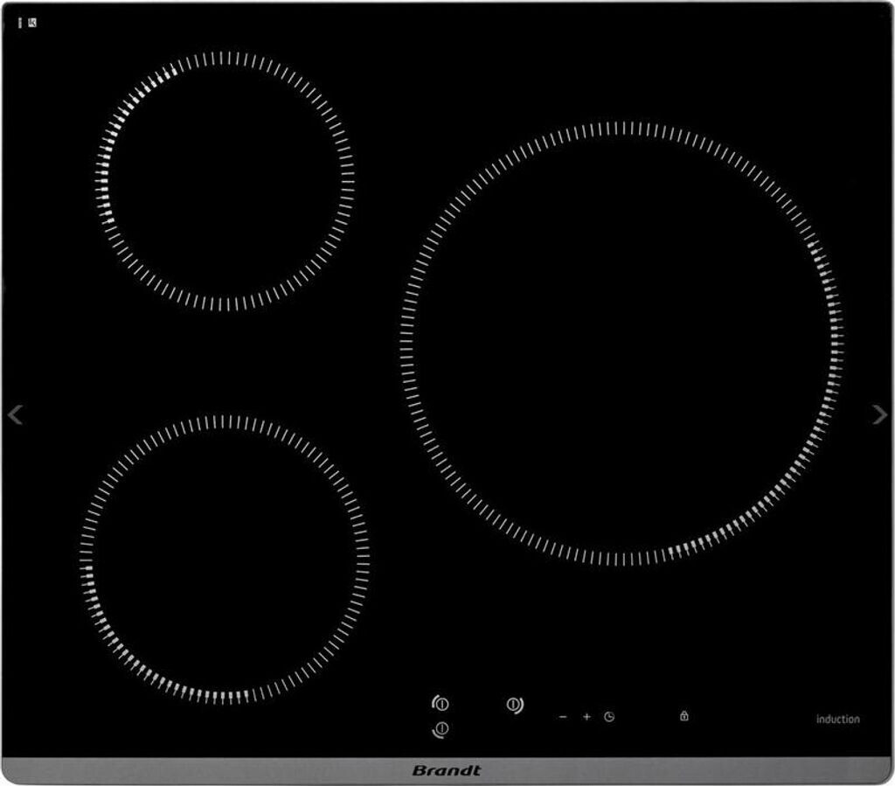Go to the next product image
Image resolution: width=895 pixels, height=786 pixels.
[879, 415]
